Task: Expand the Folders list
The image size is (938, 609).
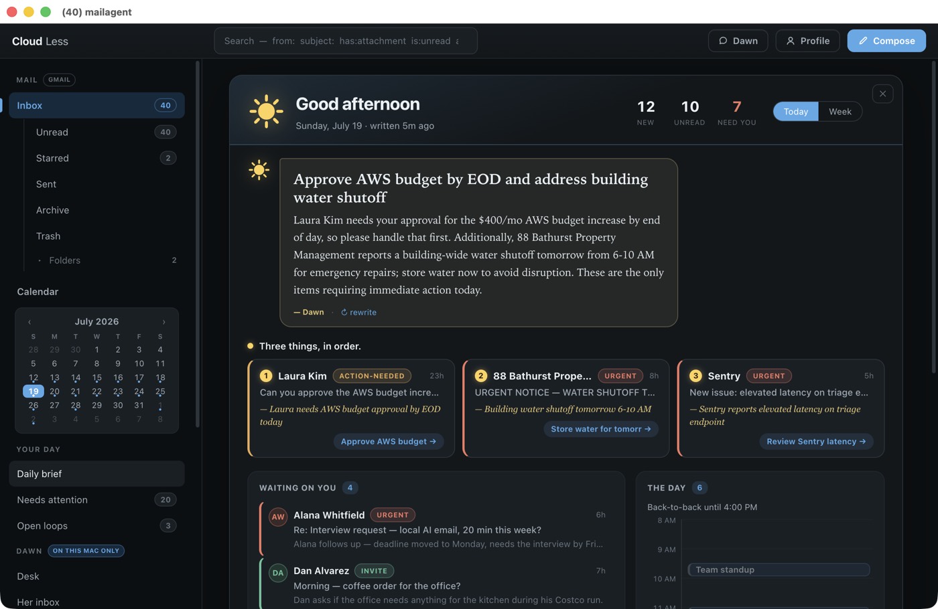Action: tap(106, 260)
